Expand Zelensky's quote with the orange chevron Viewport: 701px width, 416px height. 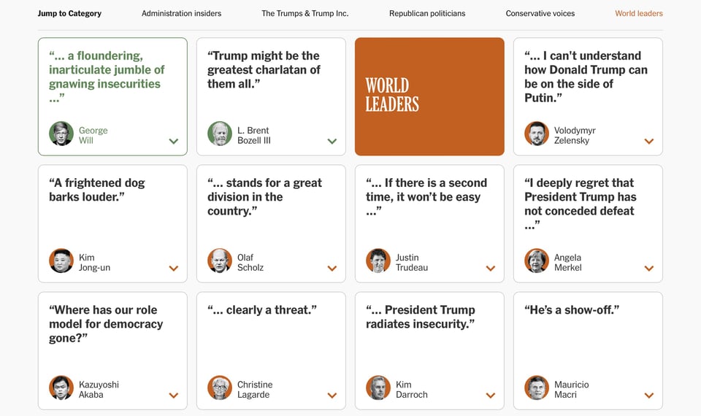click(649, 142)
